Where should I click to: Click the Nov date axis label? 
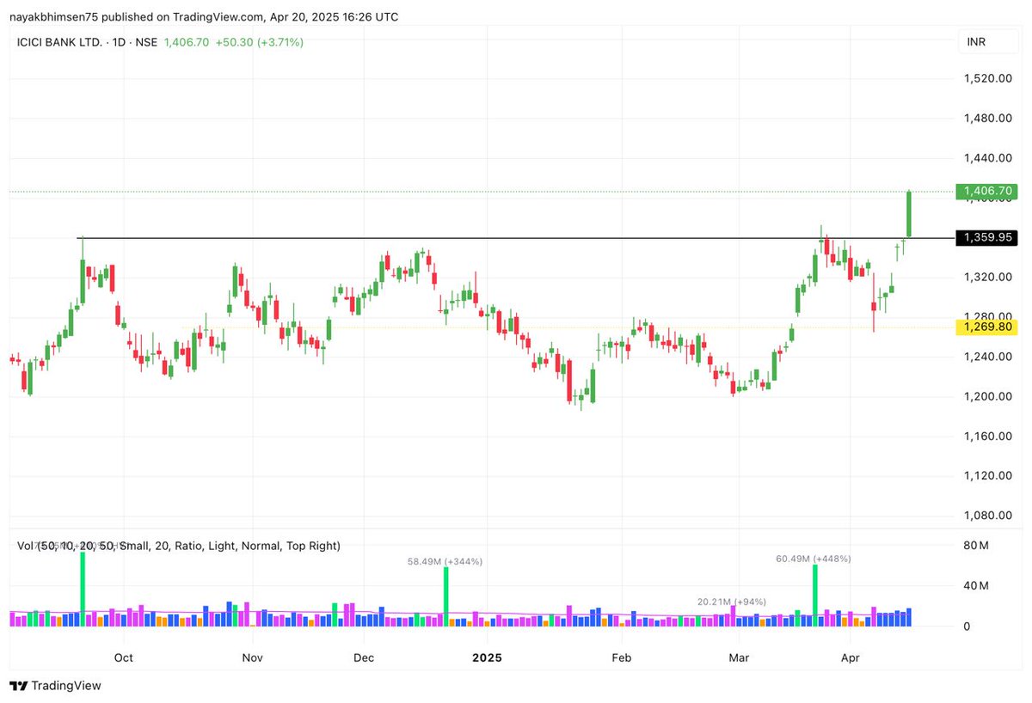pos(252,658)
